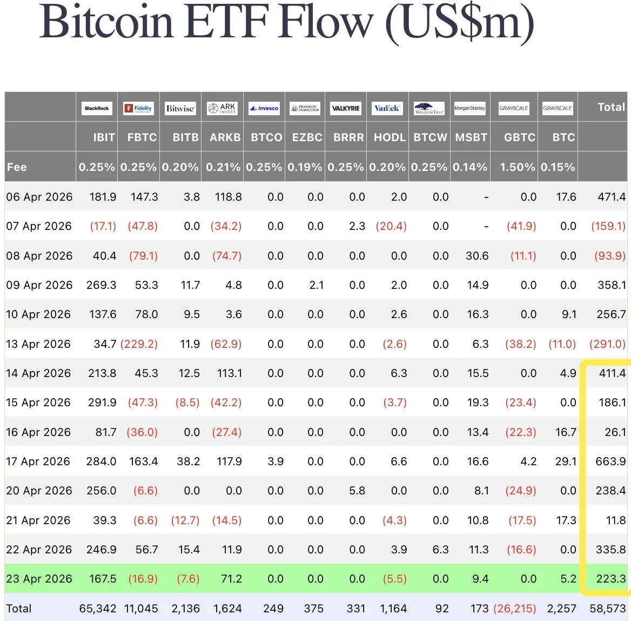Click the ARK Invest logo

pyautogui.click(x=222, y=108)
